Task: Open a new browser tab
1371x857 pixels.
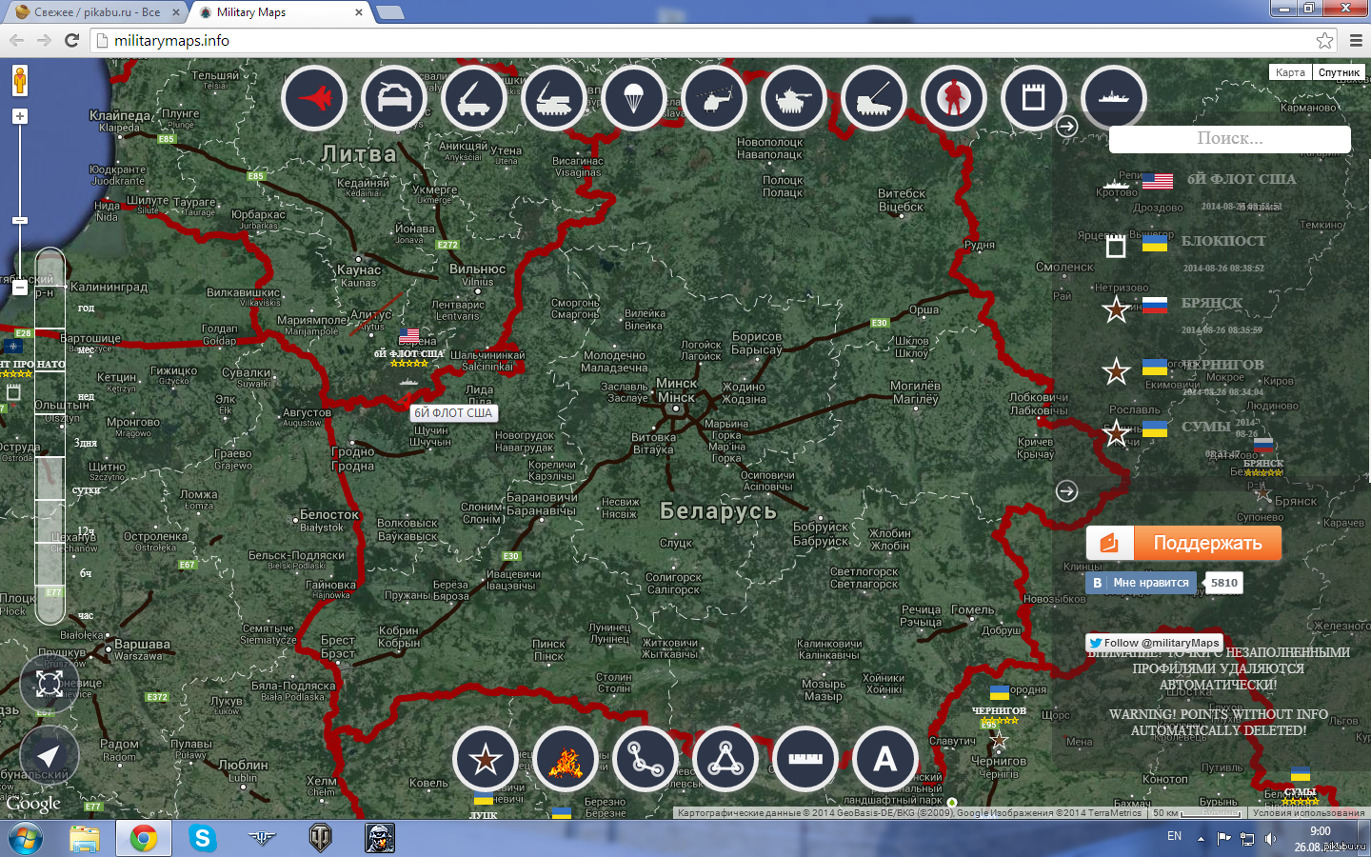Action: point(389,12)
